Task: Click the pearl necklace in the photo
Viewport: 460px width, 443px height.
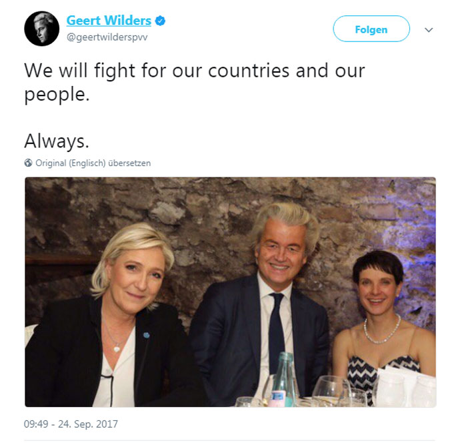Action: pos(382,330)
